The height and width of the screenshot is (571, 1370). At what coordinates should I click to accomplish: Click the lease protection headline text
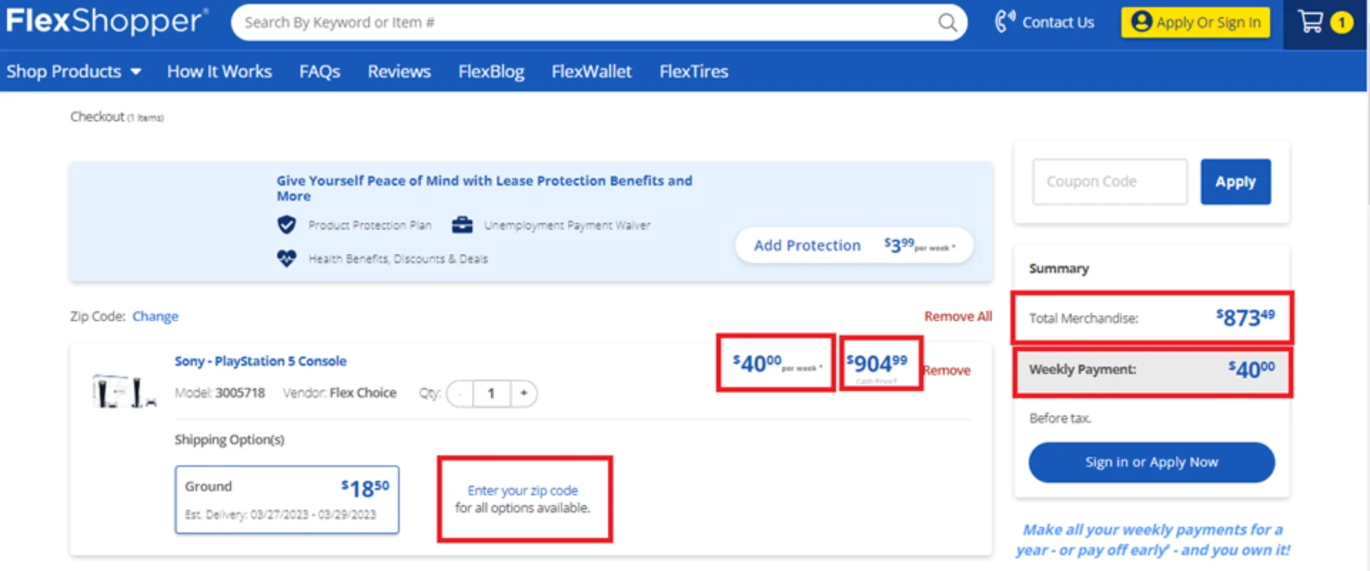point(484,188)
